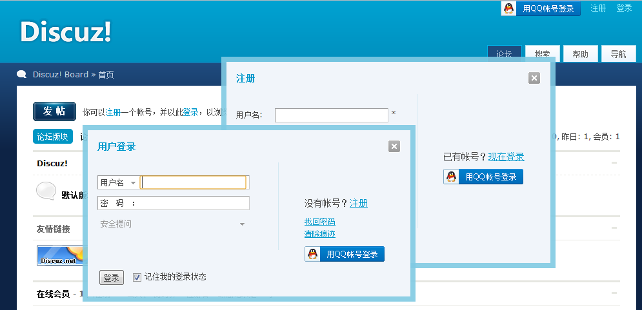Go to Discuz! Board breadcrumb link

[61, 74]
